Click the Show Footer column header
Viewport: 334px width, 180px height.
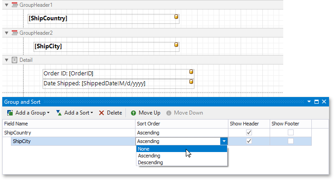pyautogui.click(x=291, y=124)
